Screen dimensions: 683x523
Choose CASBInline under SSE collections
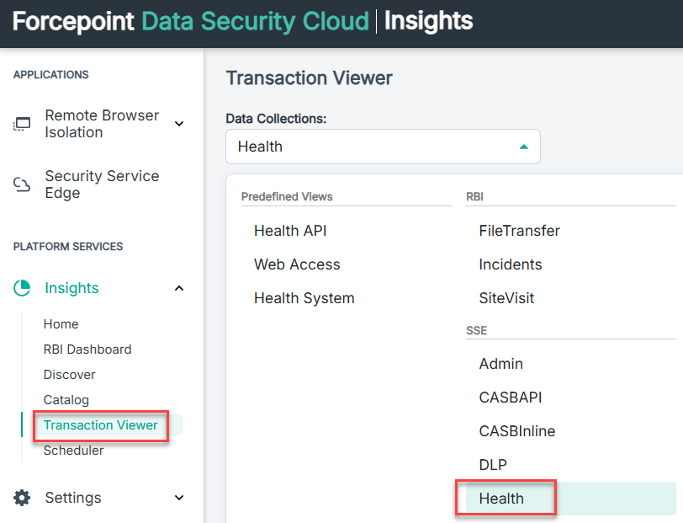tap(517, 431)
